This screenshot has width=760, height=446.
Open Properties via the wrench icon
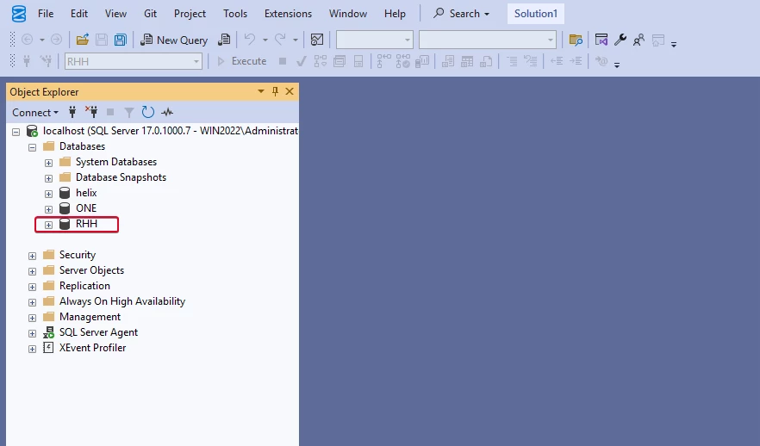(620, 40)
